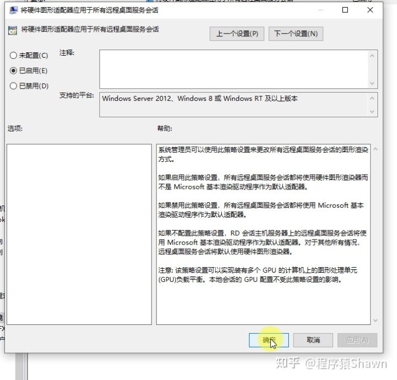
Task: Click the empty 选项 options pane
Action: [79, 235]
